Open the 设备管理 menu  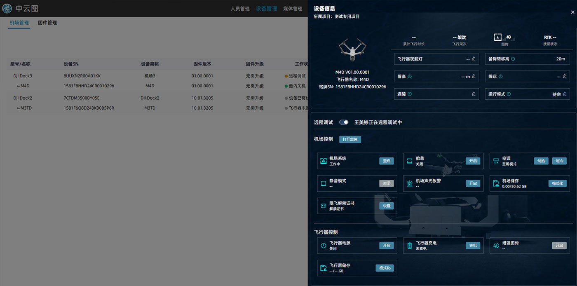click(x=266, y=9)
